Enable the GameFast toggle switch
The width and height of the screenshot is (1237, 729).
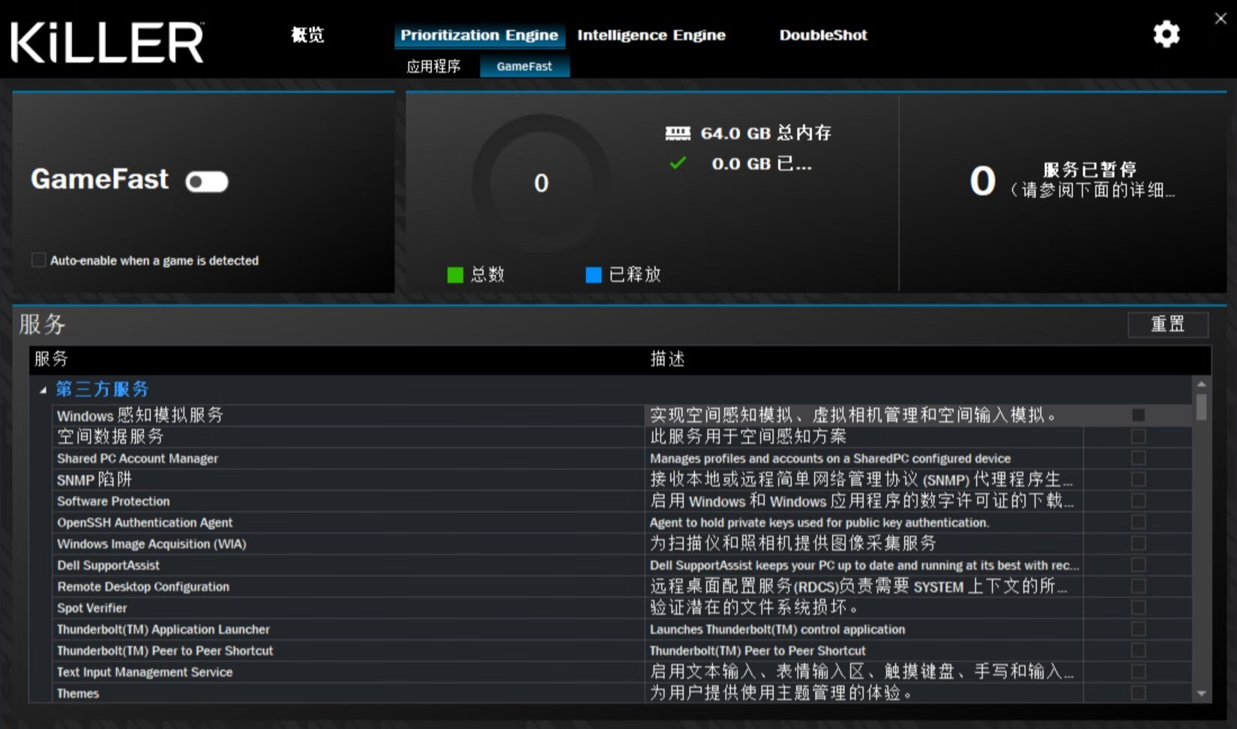[206, 181]
